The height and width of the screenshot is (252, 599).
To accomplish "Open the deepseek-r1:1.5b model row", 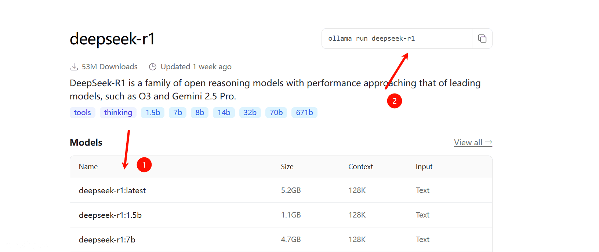I will click(281, 215).
